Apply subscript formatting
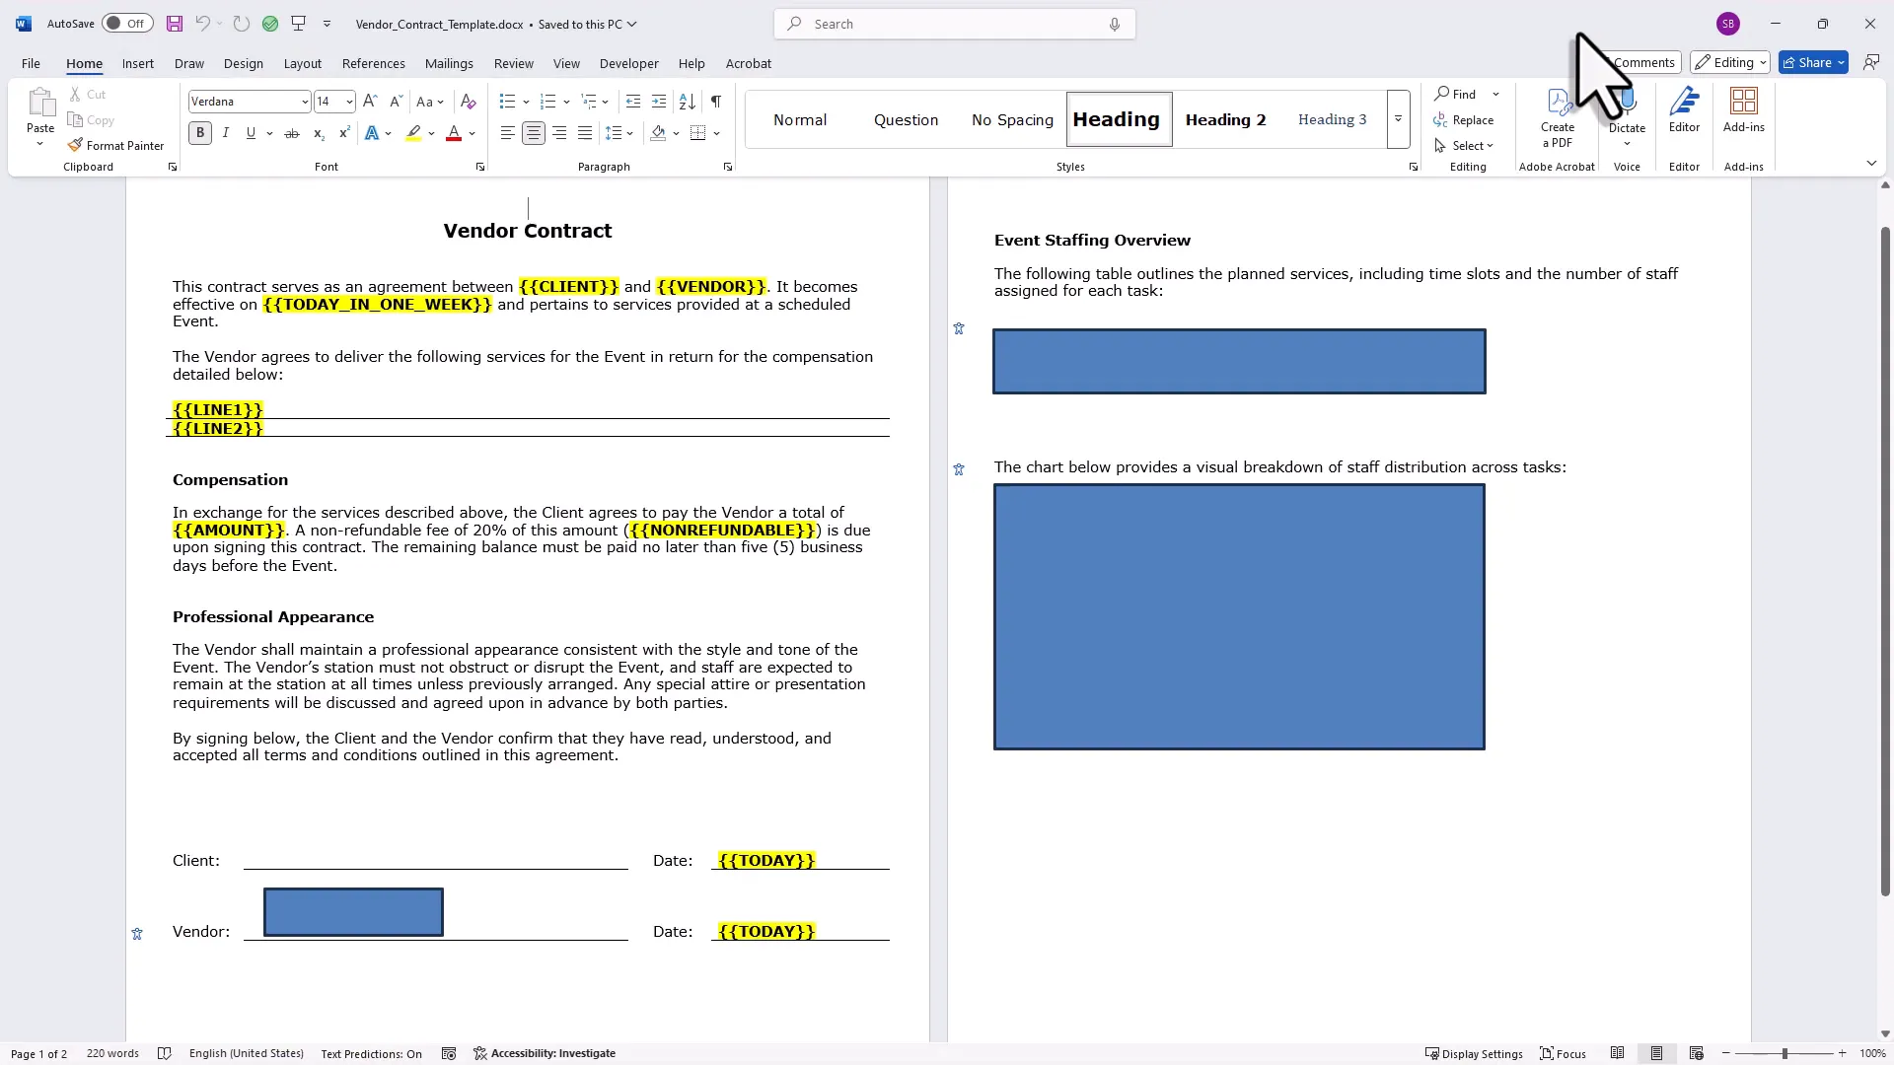The width and height of the screenshot is (1894, 1065). click(318, 132)
